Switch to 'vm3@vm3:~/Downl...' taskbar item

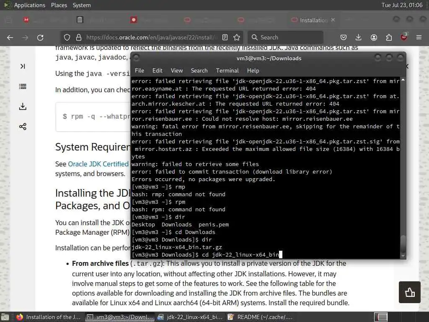[x=120, y=317]
